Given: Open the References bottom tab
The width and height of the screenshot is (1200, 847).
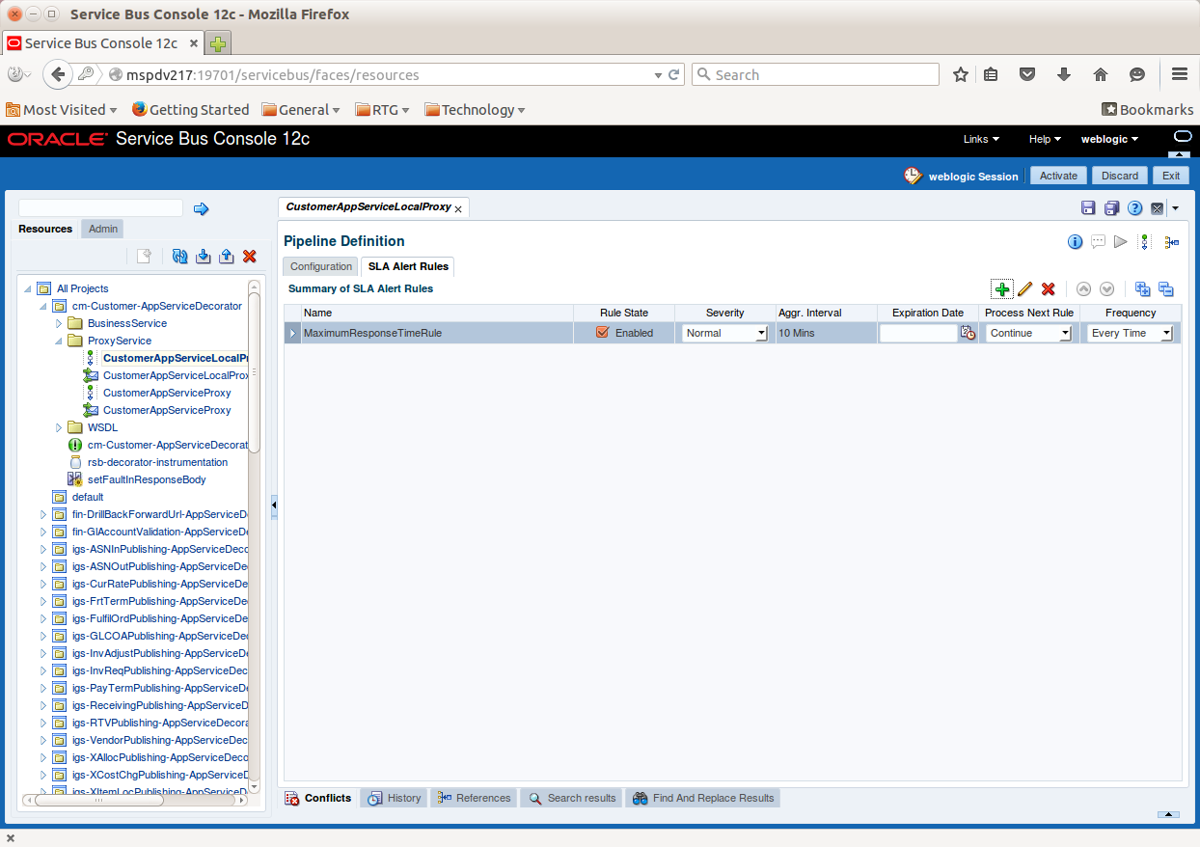Looking at the screenshot, I should click(474, 798).
